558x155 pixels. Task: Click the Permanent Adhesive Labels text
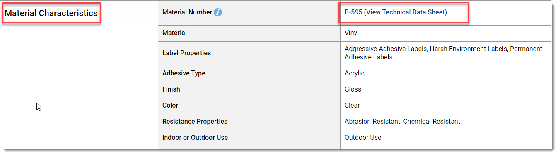click(x=443, y=53)
